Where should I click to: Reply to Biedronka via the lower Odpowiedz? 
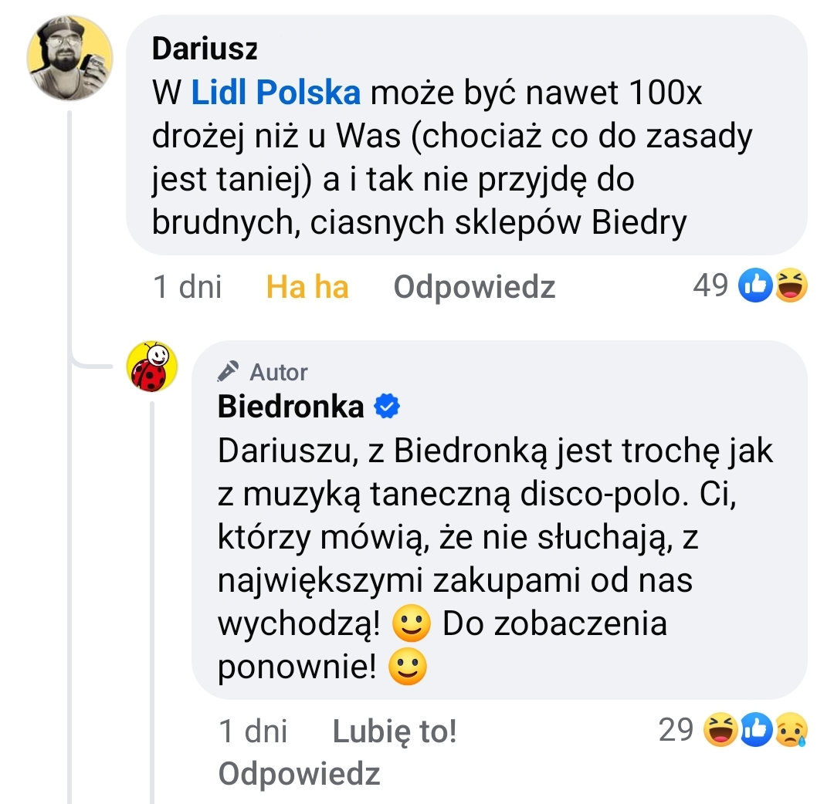pyautogui.click(x=300, y=774)
